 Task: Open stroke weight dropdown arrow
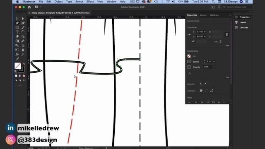214,62
